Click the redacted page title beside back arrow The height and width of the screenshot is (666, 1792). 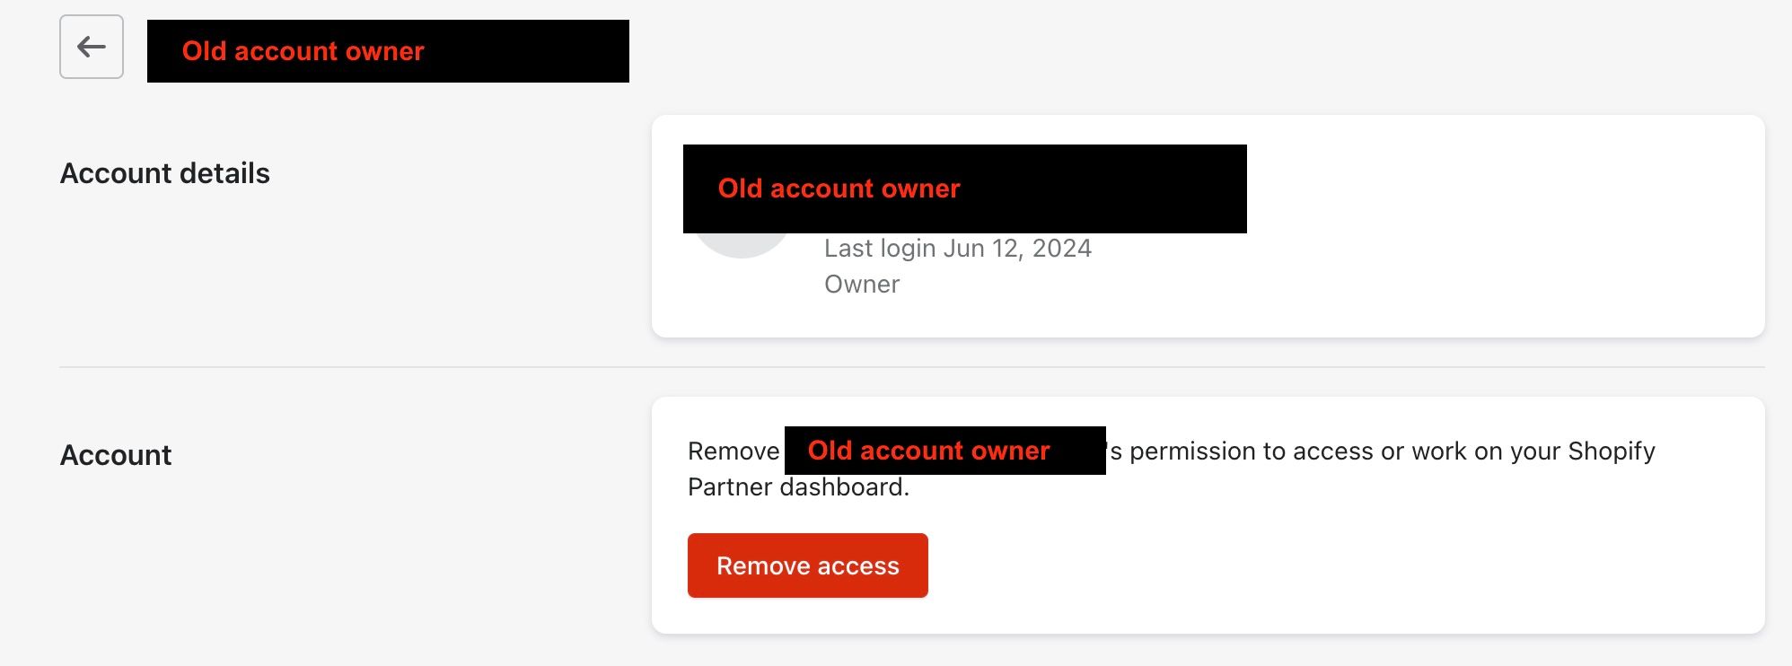click(388, 51)
